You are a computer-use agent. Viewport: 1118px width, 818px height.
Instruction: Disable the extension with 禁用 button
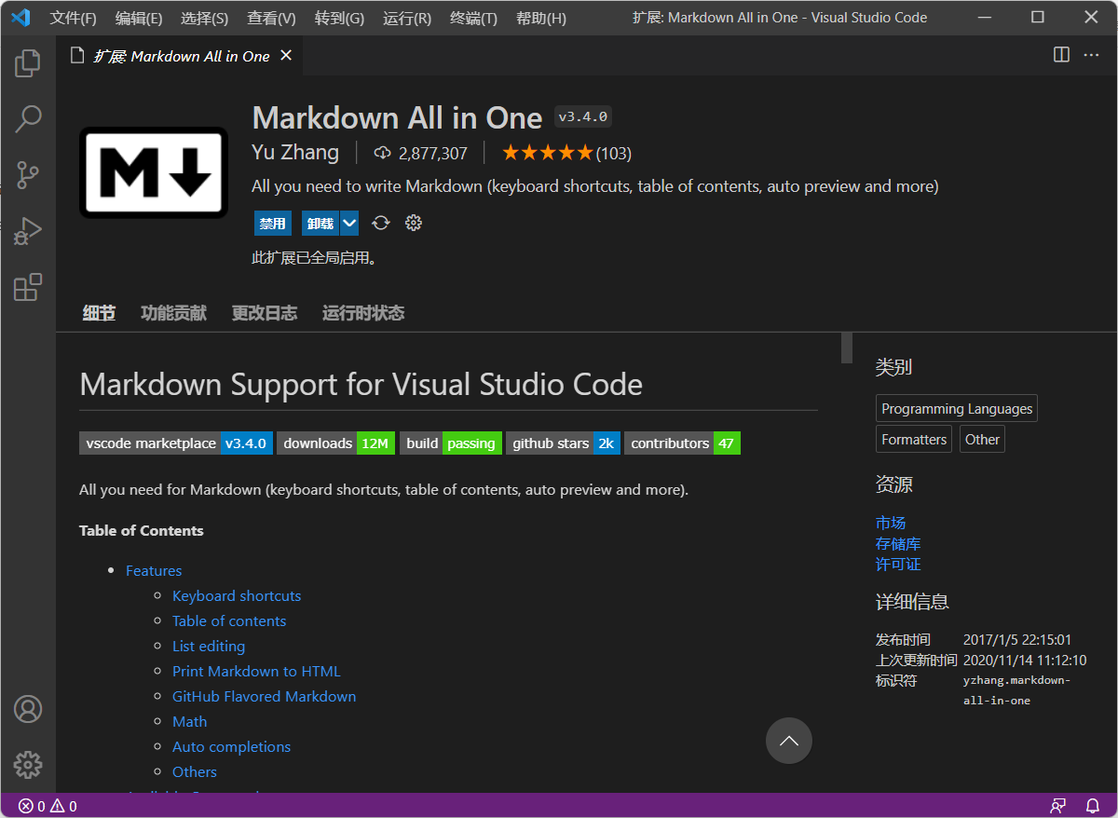[x=272, y=223]
